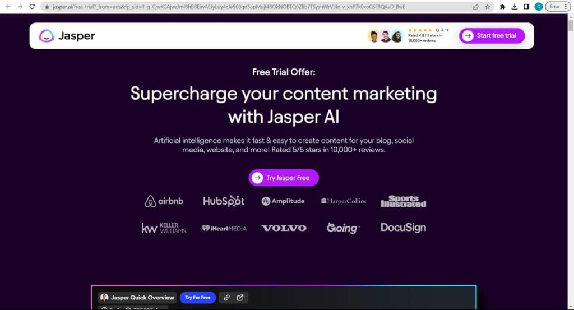Screen dimensions: 574x310
Task: Open video in new tab icon
Action: (x=240, y=298)
